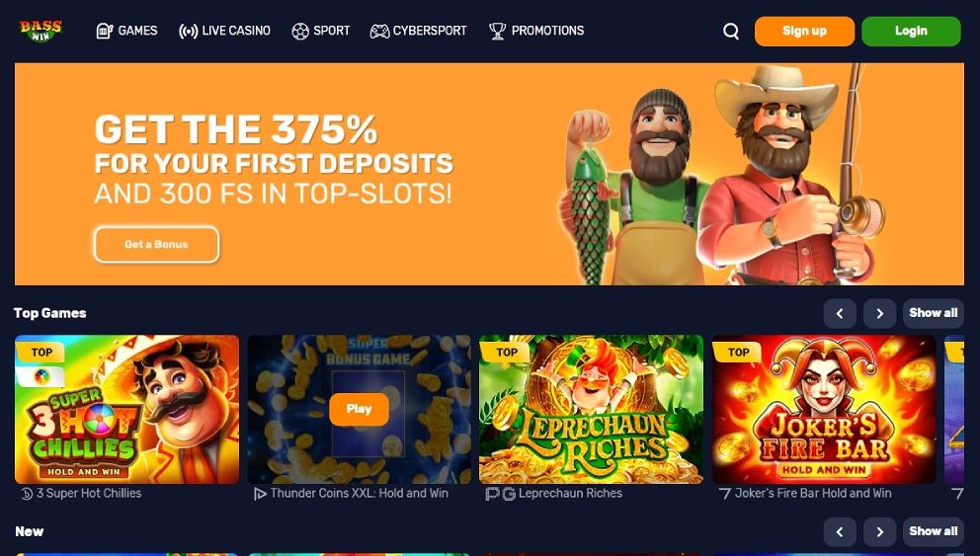Open the Live Casino menu item
980x556 pixels.
(x=224, y=31)
